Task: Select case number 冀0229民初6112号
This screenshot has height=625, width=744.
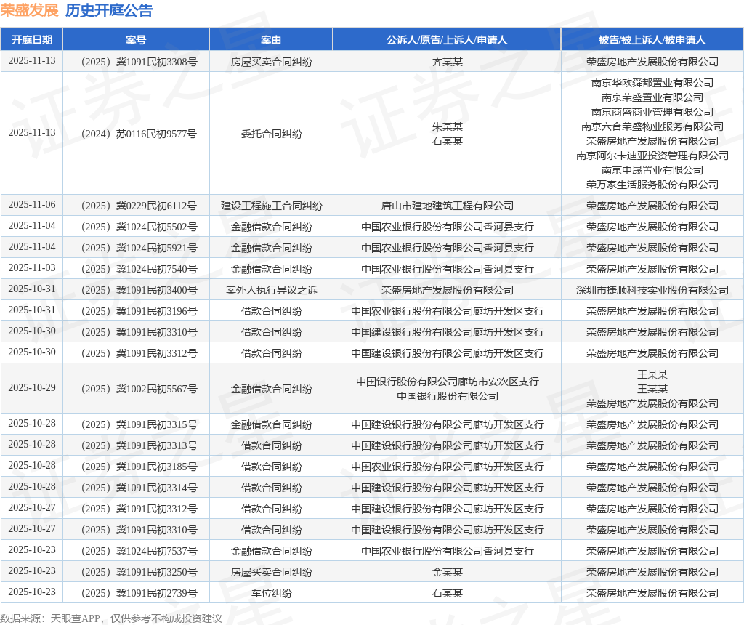Action: [139, 206]
